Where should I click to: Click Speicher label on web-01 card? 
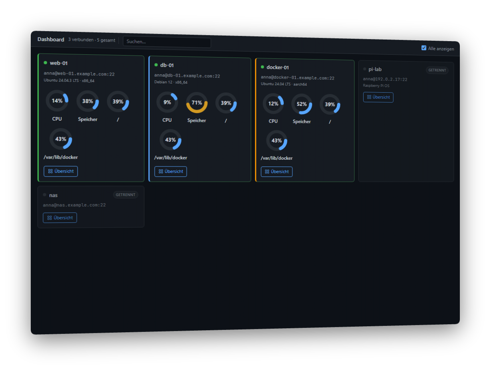pyautogui.click(x=87, y=119)
